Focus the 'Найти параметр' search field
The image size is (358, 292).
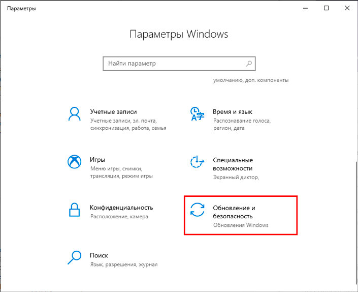coord(179,64)
